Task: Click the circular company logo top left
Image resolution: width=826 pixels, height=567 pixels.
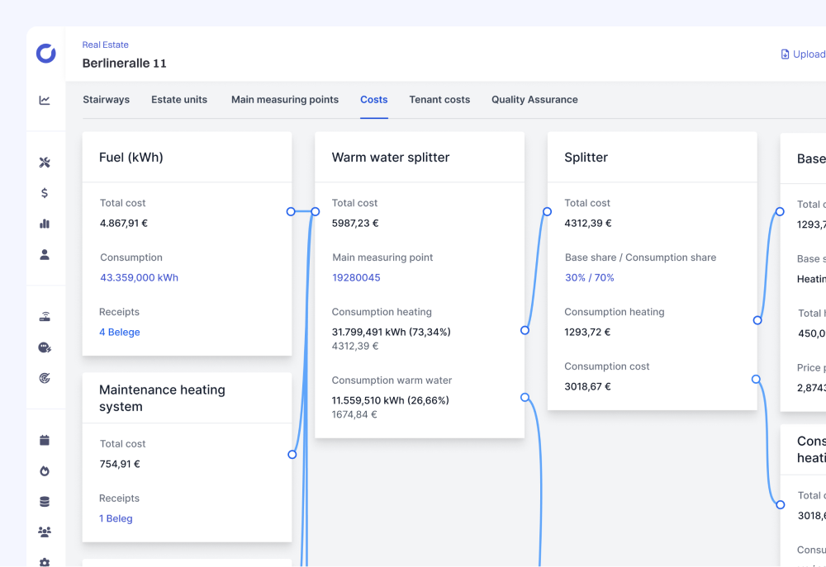Action: (45, 54)
